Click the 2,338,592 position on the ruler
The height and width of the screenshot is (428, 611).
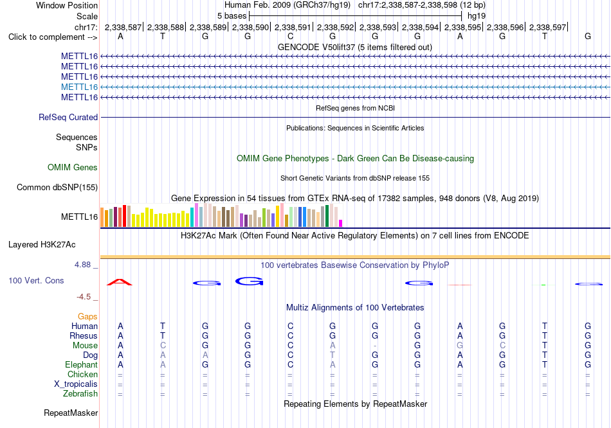coord(336,27)
